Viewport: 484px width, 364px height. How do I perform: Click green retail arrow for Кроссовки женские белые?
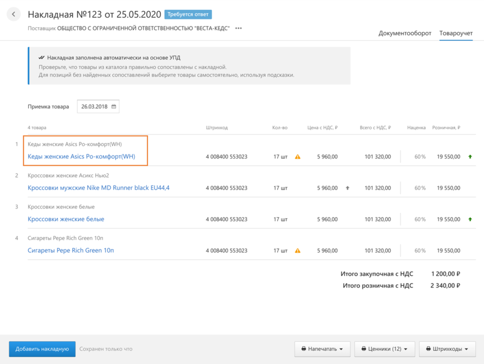(x=470, y=219)
